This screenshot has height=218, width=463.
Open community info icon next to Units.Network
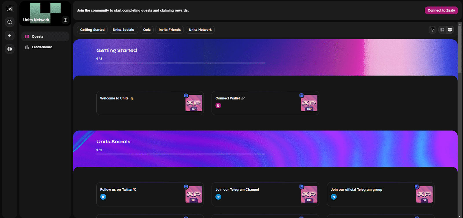tap(65, 20)
